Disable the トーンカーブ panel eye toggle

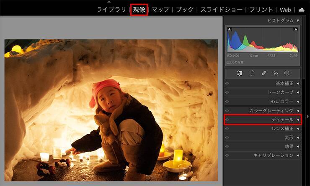227,92
